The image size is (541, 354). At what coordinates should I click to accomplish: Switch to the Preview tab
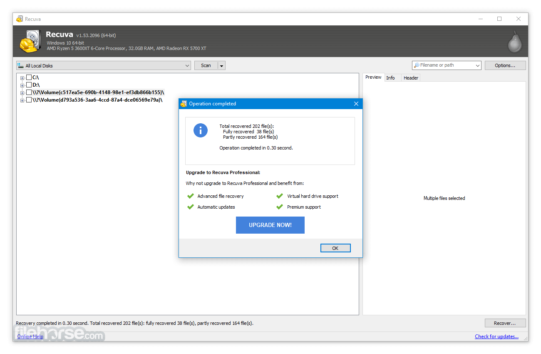pyautogui.click(x=373, y=77)
